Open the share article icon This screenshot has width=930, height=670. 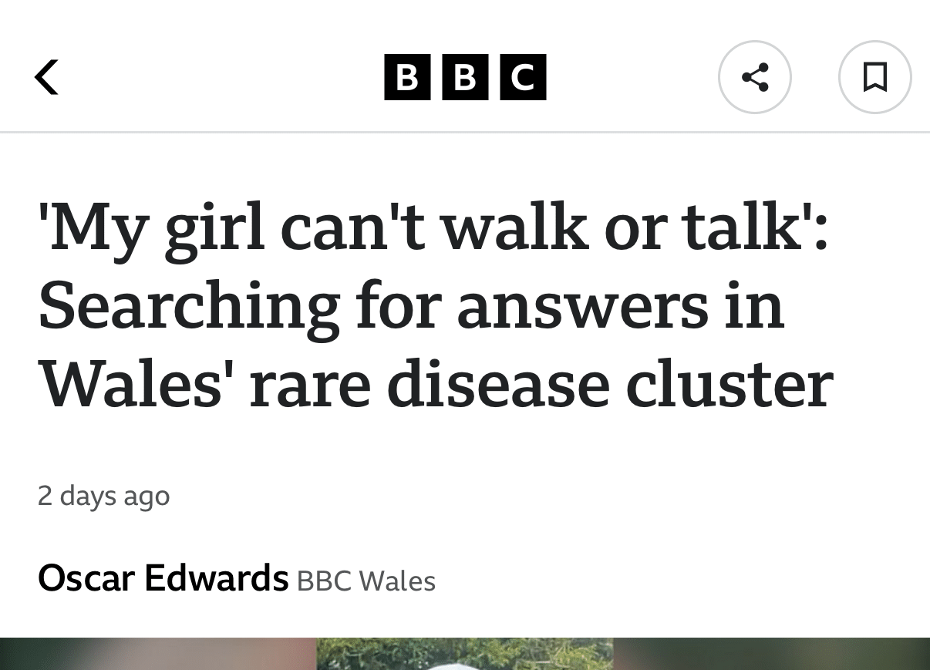coord(754,77)
